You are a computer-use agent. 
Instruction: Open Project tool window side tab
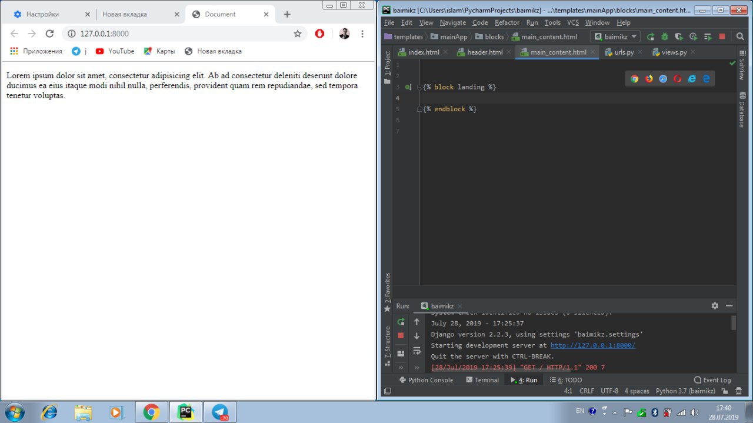[x=387, y=68]
